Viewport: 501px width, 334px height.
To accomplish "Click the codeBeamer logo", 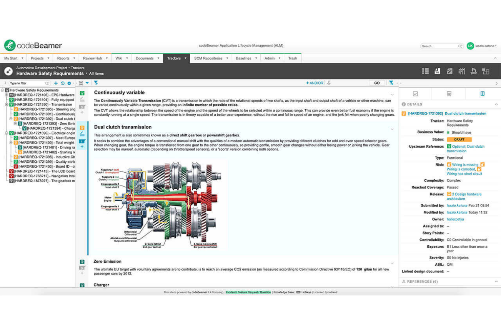I will (33, 45).
